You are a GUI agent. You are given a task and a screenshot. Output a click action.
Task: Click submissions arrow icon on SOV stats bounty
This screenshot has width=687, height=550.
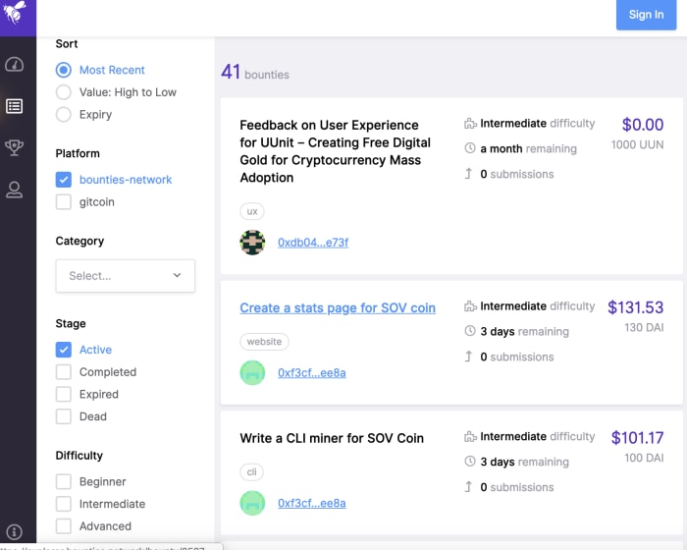(468, 357)
